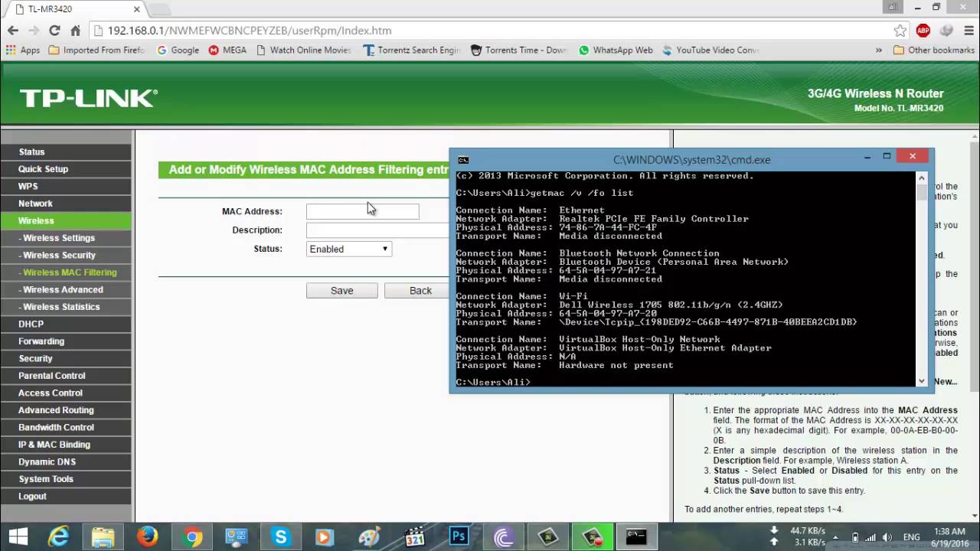Launch Firefox from the taskbar
980x551 pixels.
coord(148,537)
